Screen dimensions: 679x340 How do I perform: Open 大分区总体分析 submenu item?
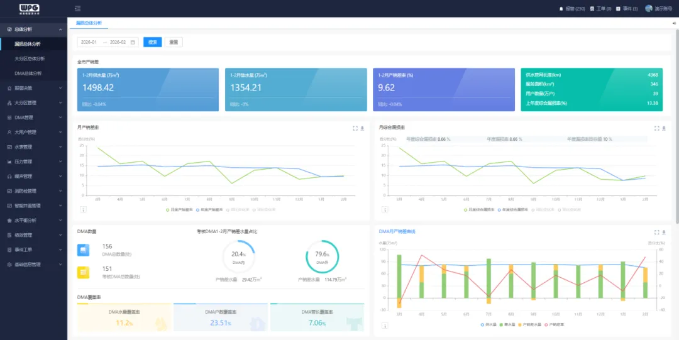[x=30, y=58]
